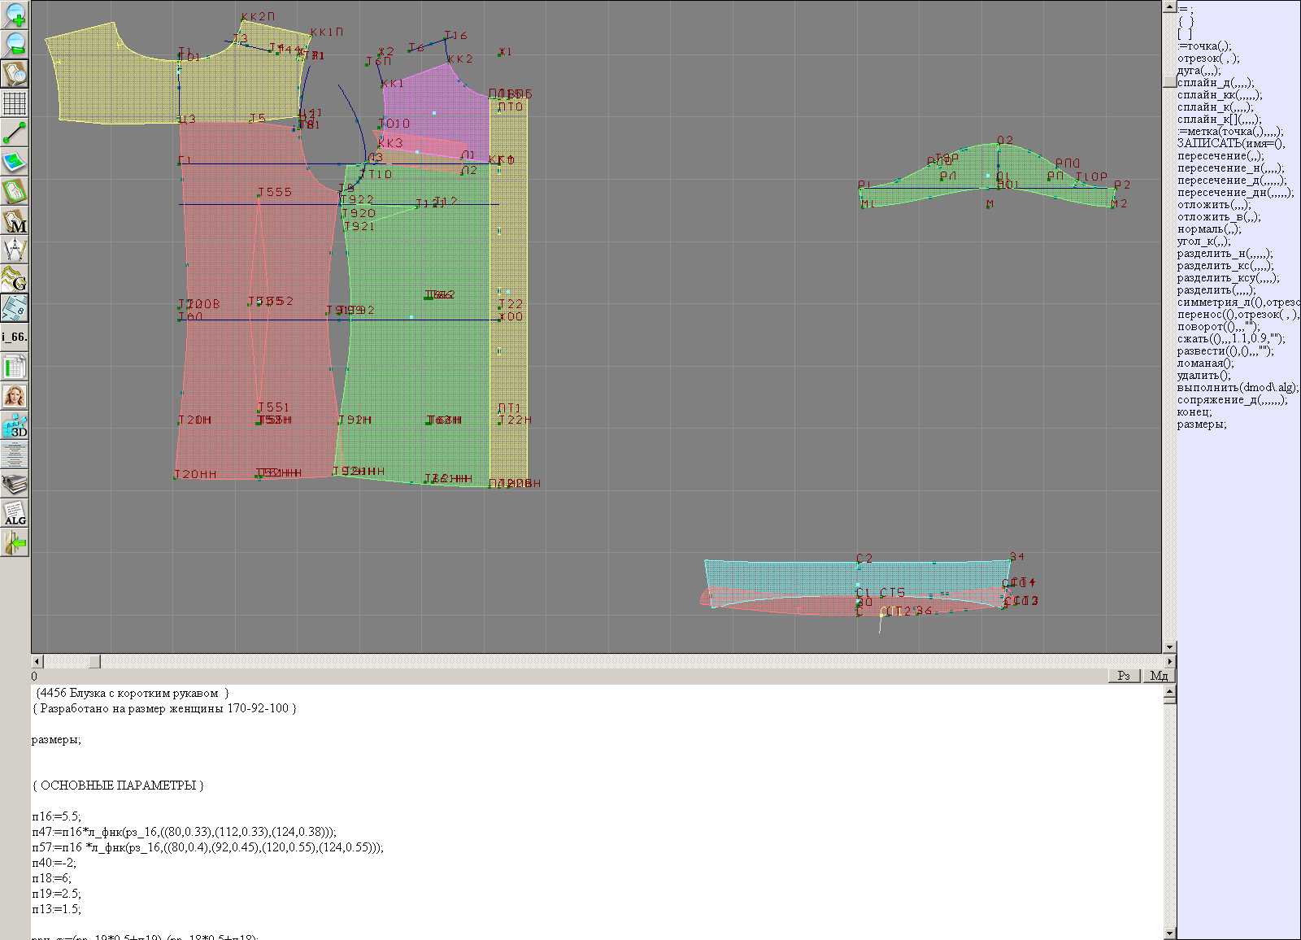Click the zoom out magnifier icon
The image size is (1301, 940).
click(15, 44)
